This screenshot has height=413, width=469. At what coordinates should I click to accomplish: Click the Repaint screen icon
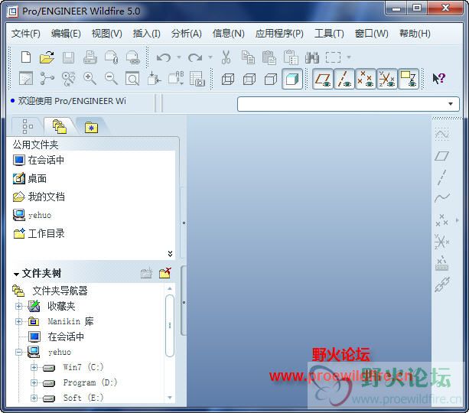pos(26,79)
